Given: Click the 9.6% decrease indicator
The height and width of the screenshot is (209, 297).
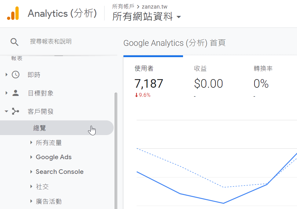Looking at the screenshot, I should pyautogui.click(x=143, y=95).
